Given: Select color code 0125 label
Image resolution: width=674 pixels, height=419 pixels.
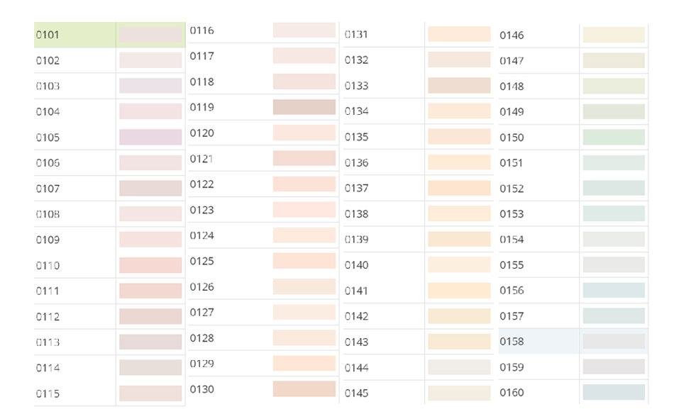Looking at the screenshot, I should pos(202,261).
